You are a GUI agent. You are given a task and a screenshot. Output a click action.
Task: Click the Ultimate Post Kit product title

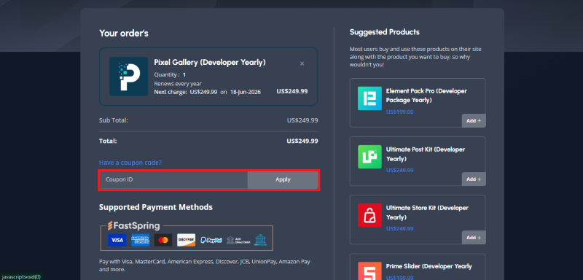(426, 154)
